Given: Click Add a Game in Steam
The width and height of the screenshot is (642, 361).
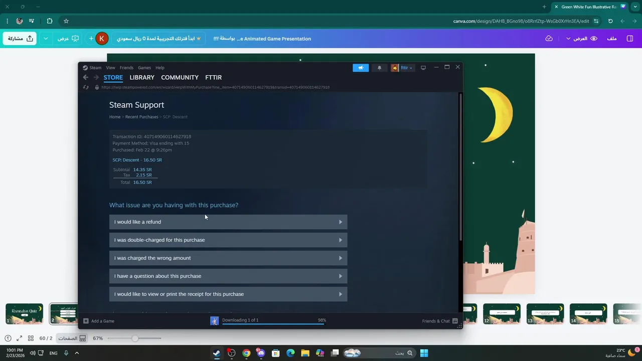Looking at the screenshot, I should coord(99,321).
